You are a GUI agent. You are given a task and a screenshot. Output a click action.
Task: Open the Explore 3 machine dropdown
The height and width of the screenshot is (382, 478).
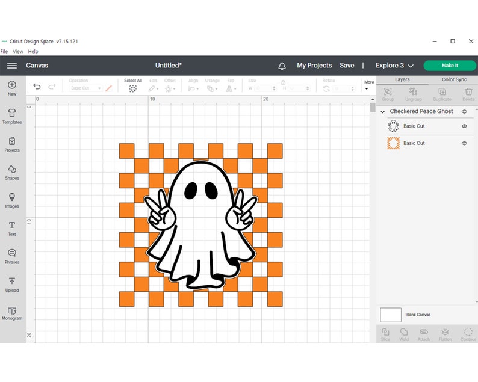(394, 66)
